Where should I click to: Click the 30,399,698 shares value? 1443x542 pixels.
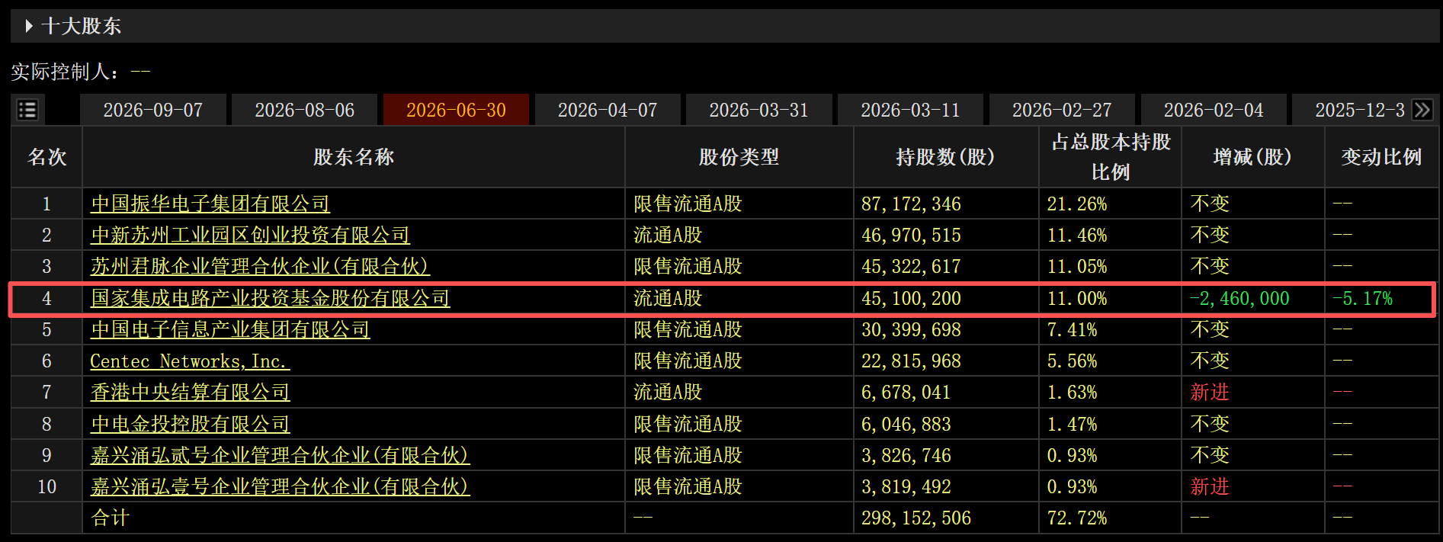pos(911,329)
